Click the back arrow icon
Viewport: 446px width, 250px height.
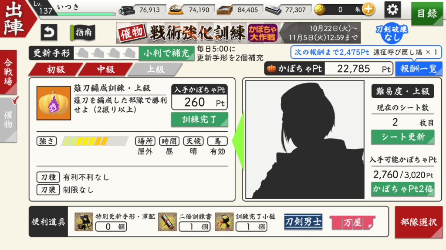pos(49,32)
